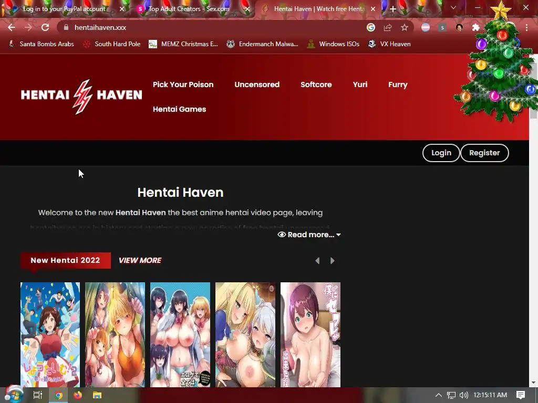Open the volume control tray icon
Viewport: 538px width, 403px height.
(463, 395)
